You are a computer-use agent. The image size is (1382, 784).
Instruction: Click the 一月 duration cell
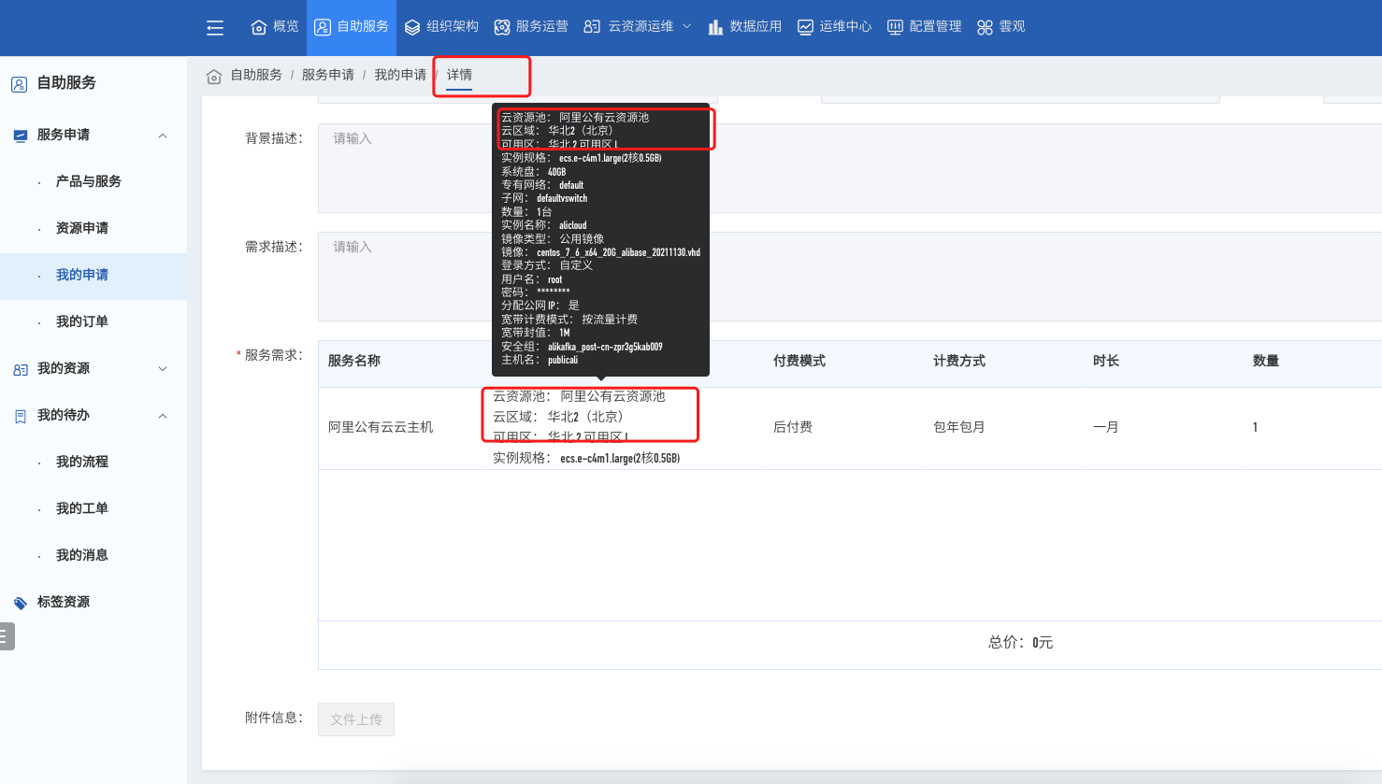click(x=1106, y=427)
